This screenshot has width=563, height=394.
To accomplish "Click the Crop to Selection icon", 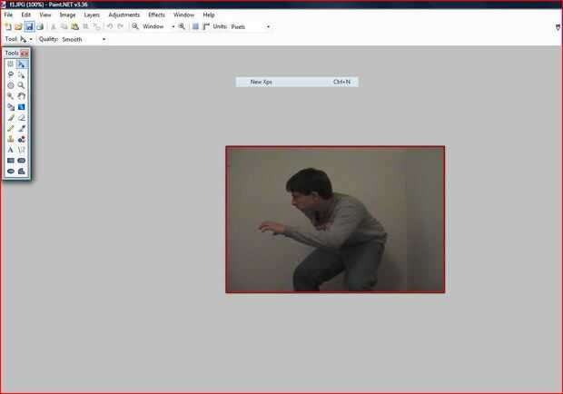I will (85, 26).
